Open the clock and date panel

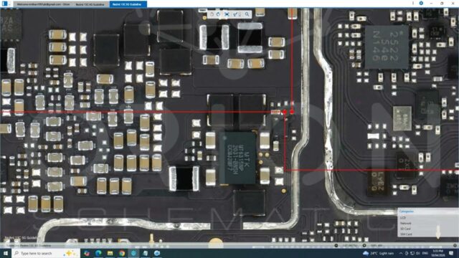[x=437, y=253]
